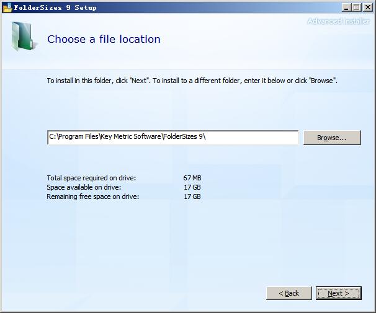This screenshot has width=376, height=313.
Task: Close the FolderSizes 9 Setup window
Action: [368, 7]
